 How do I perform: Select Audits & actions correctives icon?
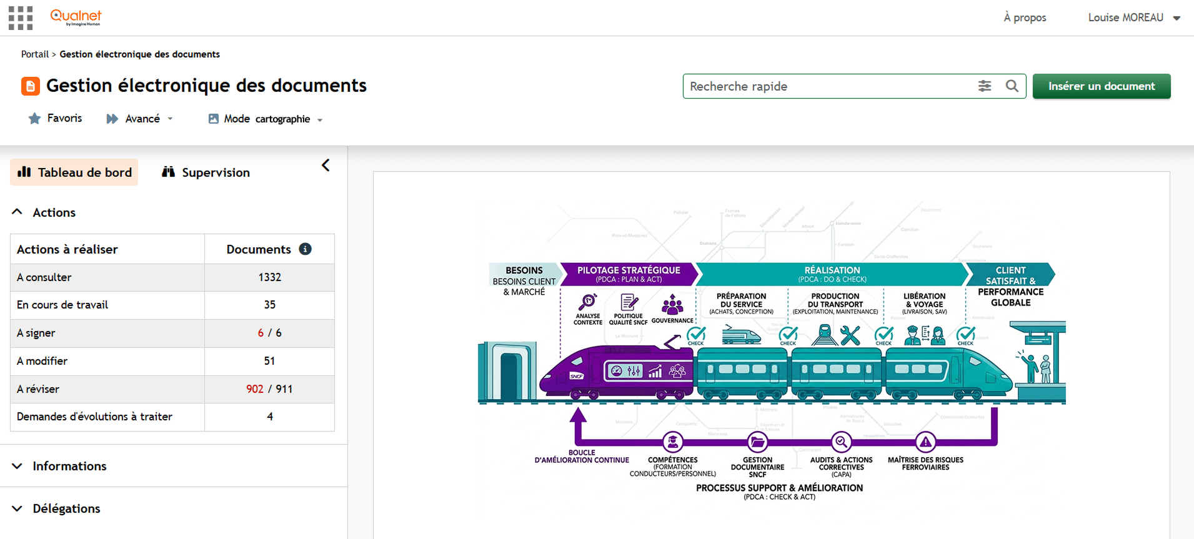(x=841, y=442)
